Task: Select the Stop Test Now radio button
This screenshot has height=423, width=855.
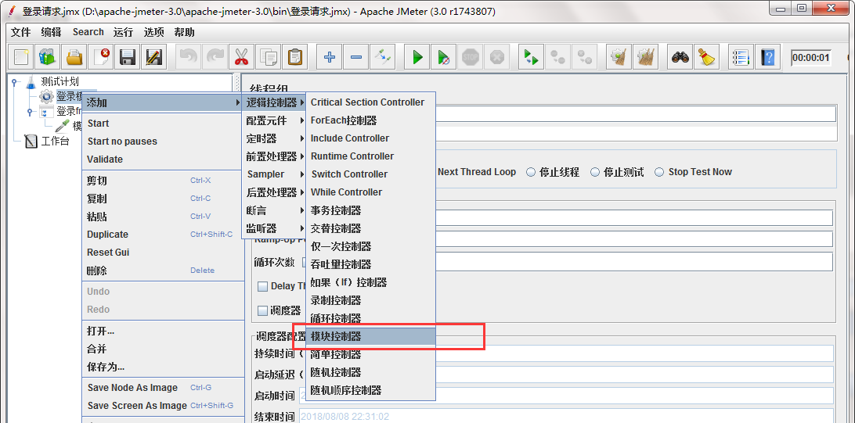Action: pyautogui.click(x=659, y=172)
